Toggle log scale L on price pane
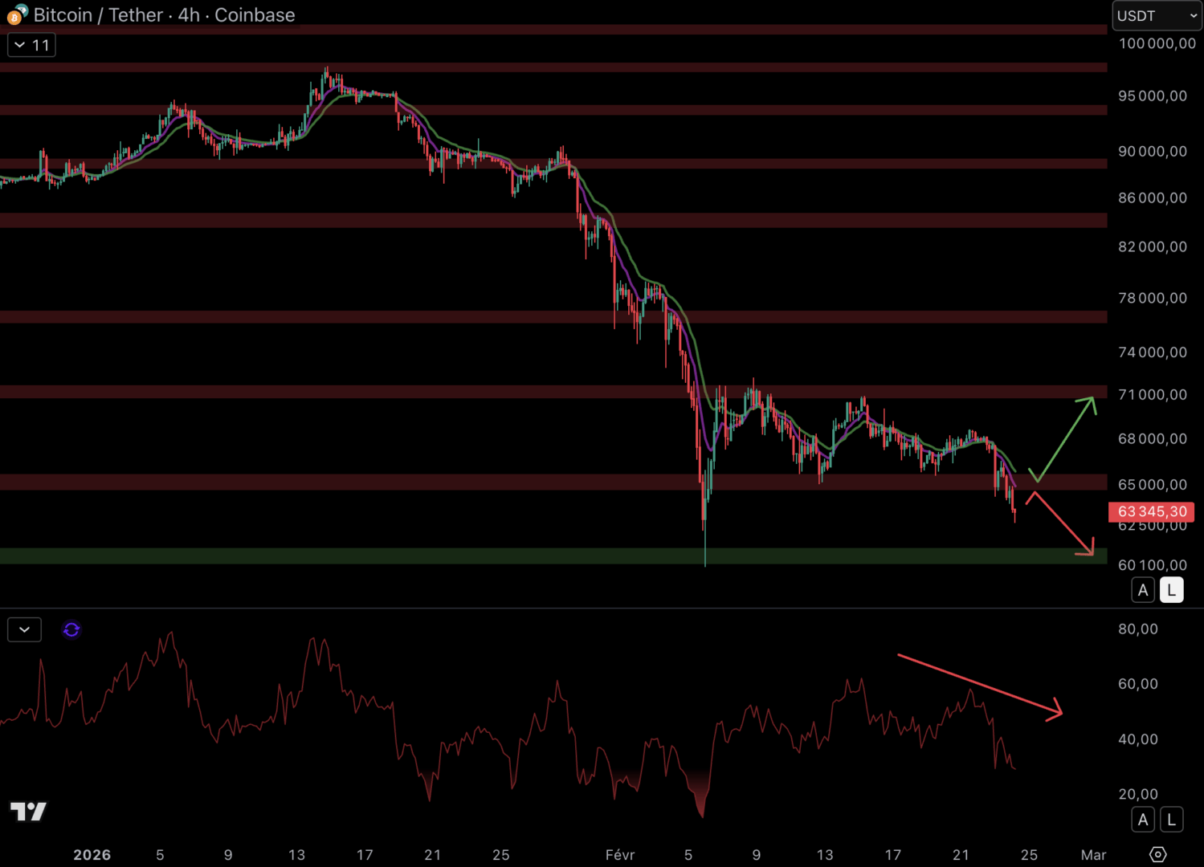Screen dimensions: 1204x867 coord(1171,590)
